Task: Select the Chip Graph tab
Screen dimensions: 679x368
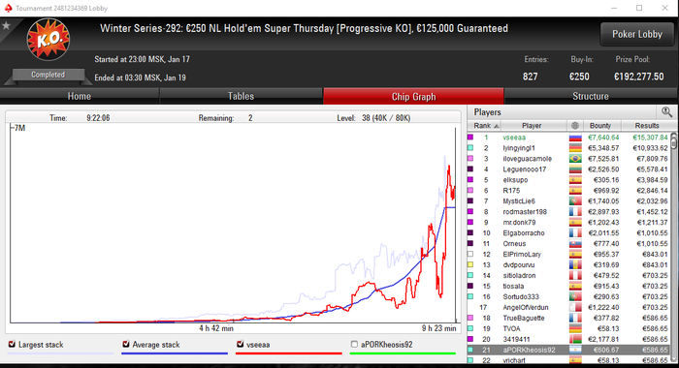Action: click(413, 96)
